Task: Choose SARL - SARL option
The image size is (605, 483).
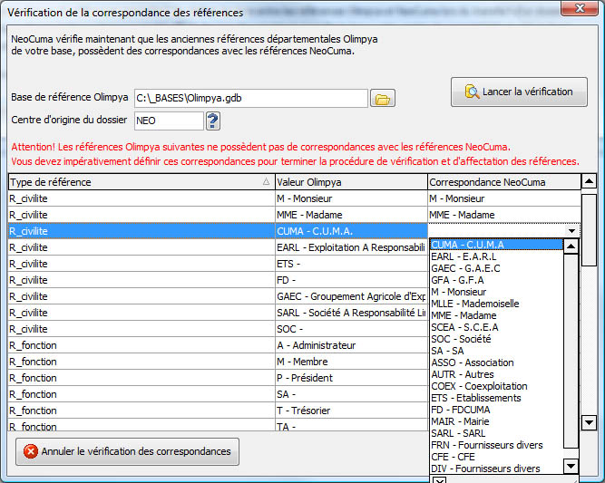Action: click(x=496, y=433)
